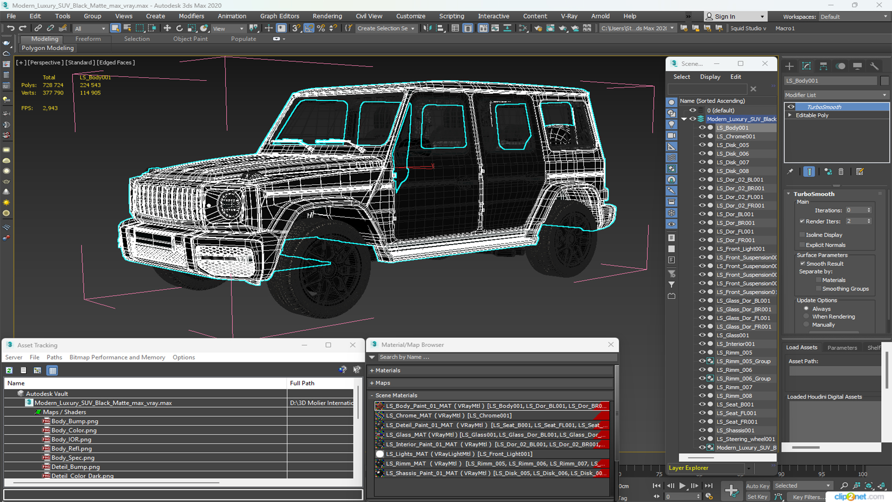Enable Isoline Display checkbox
This screenshot has width=892, height=502.
coord(802,235)
